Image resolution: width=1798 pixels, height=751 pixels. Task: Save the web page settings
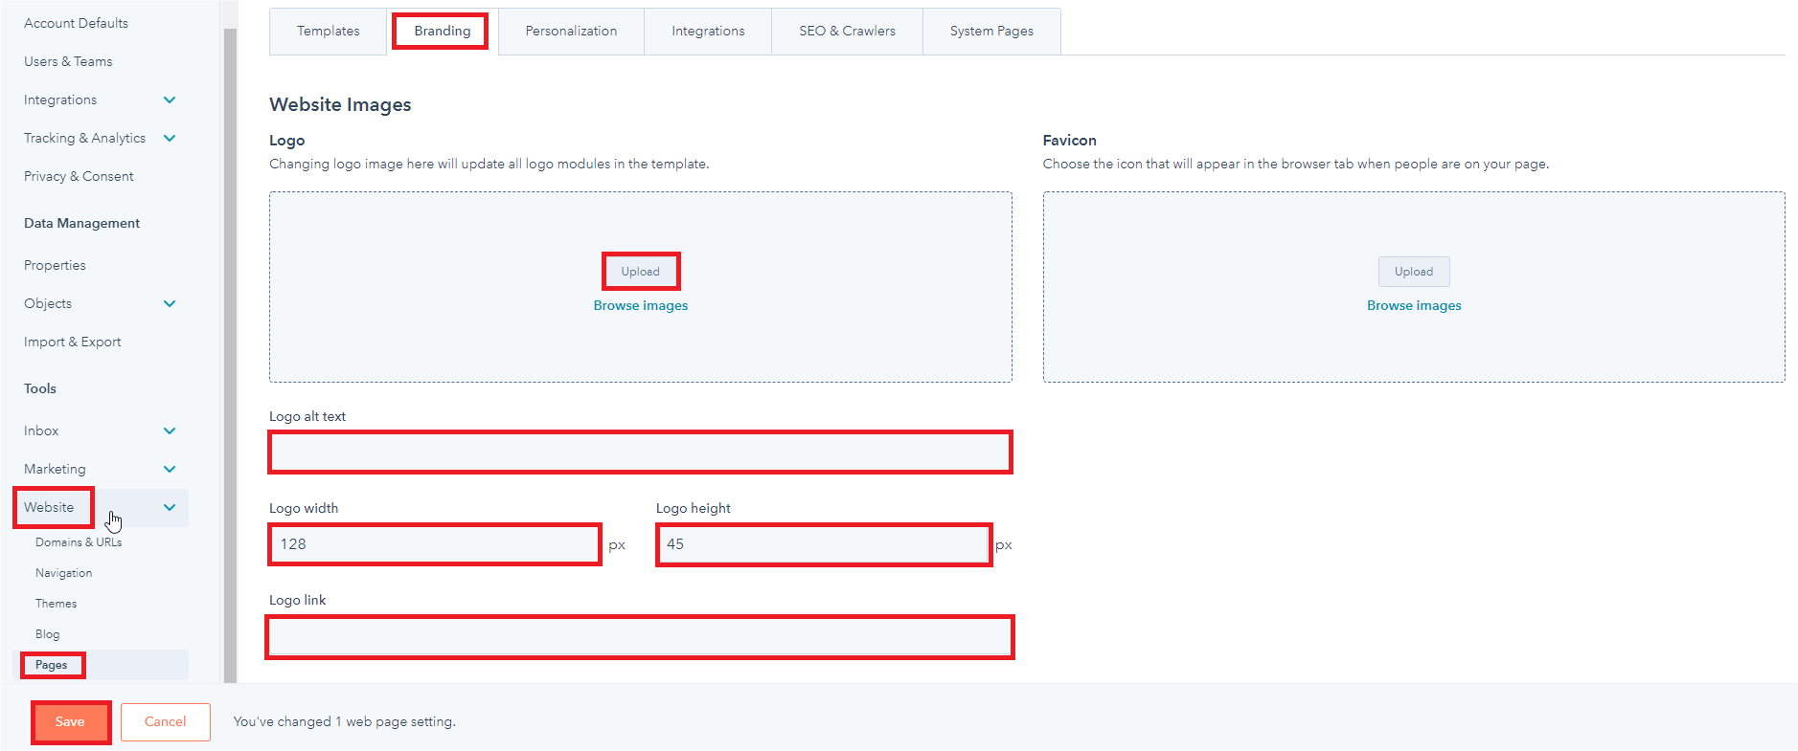(70, 722)
